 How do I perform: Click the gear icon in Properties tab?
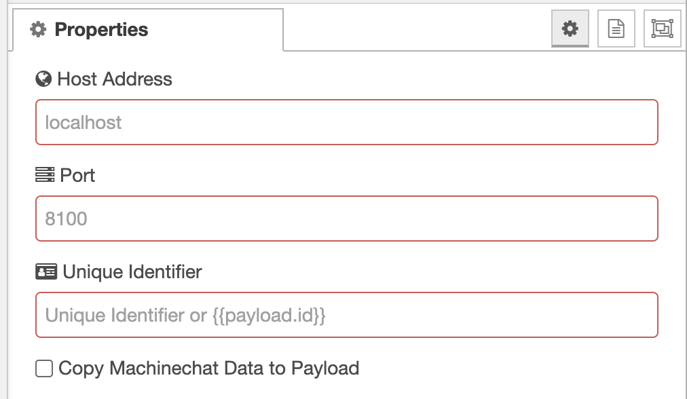point(39,30)
